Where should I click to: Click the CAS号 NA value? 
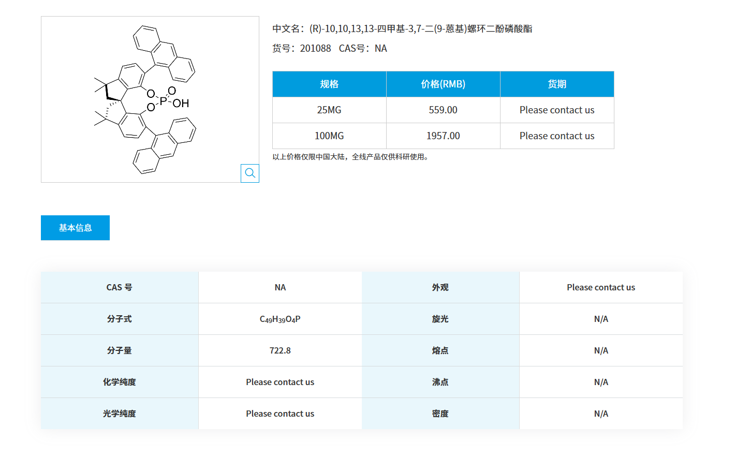[x=280, y=287]
